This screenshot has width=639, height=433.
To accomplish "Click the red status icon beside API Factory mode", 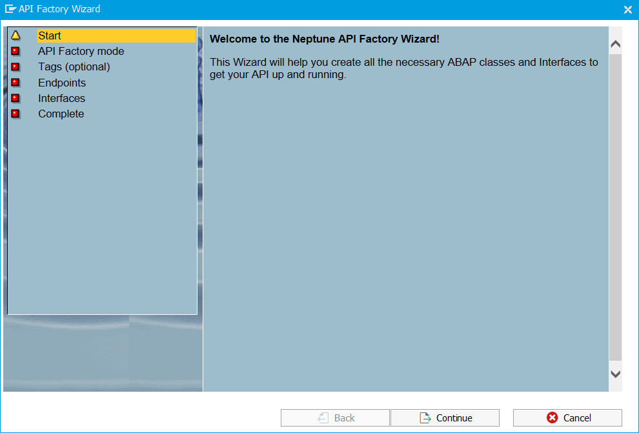I will click(x=15, y=51).
